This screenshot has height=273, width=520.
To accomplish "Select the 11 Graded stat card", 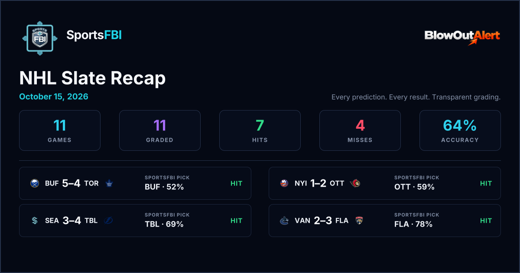I will pyautogui.click(x=160, y=130).
